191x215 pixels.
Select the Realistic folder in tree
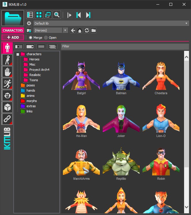click(x=35, y=75)
